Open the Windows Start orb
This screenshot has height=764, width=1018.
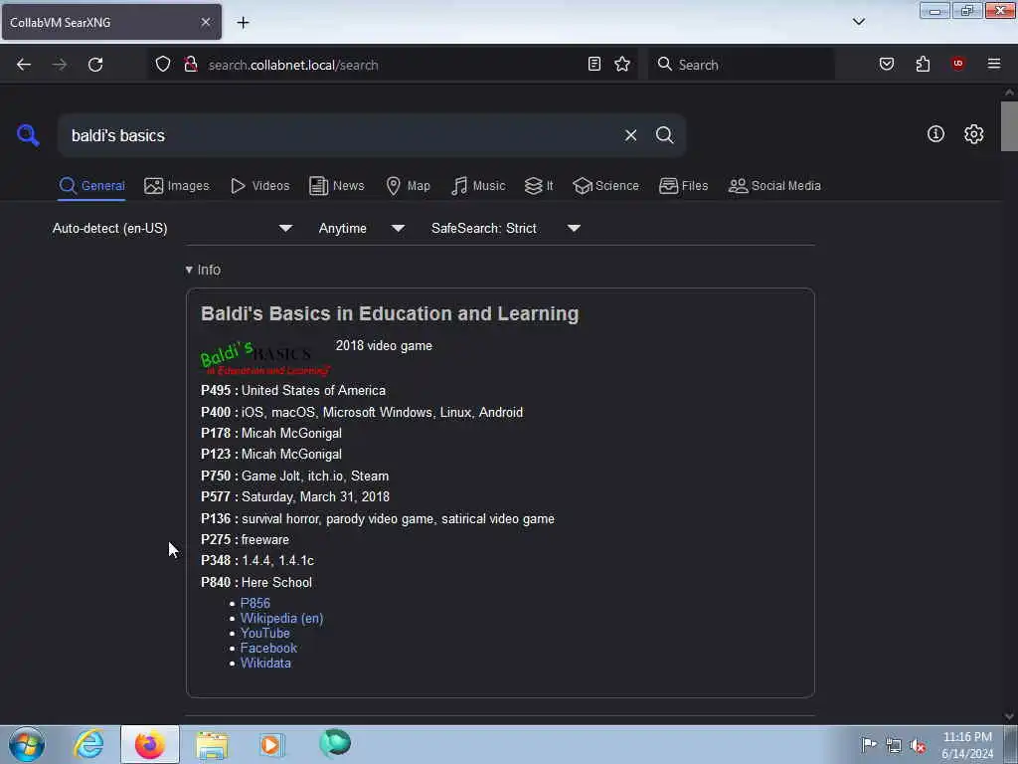27,744
